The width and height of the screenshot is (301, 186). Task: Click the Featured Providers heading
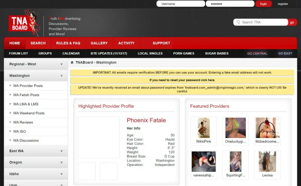click(210, 106)
